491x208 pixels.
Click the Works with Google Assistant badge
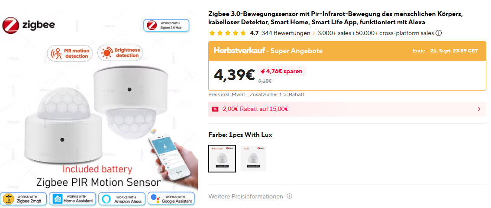click(x=171, y=199)
